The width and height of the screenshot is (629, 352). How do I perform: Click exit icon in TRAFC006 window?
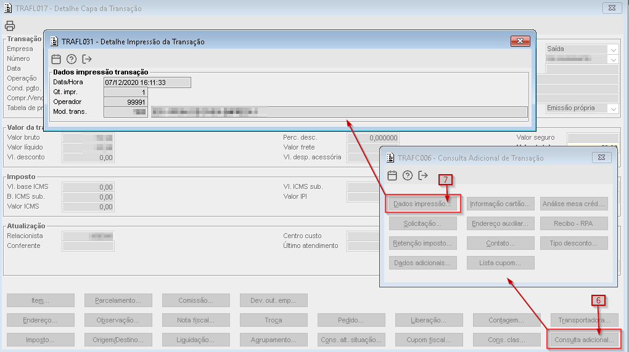423,175
